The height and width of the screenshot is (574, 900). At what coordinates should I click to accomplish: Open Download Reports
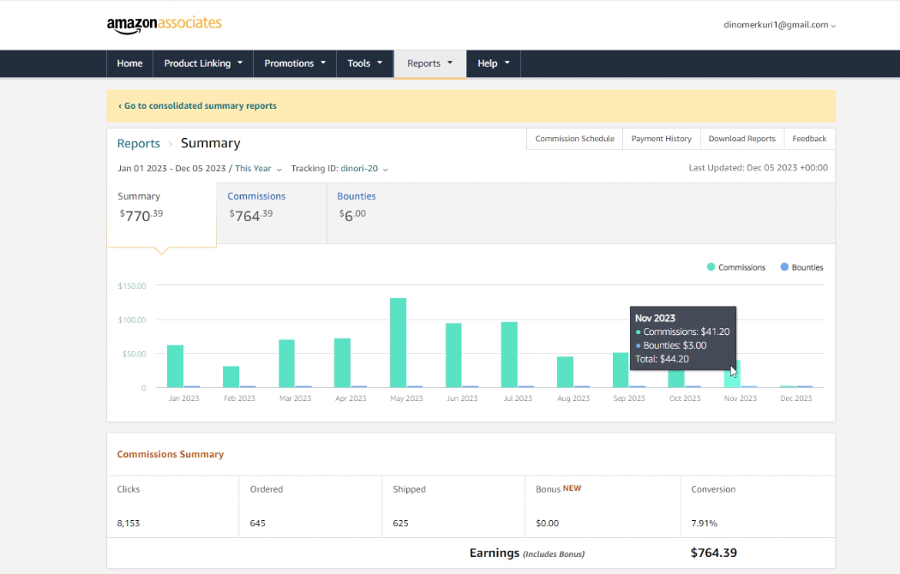741,139
